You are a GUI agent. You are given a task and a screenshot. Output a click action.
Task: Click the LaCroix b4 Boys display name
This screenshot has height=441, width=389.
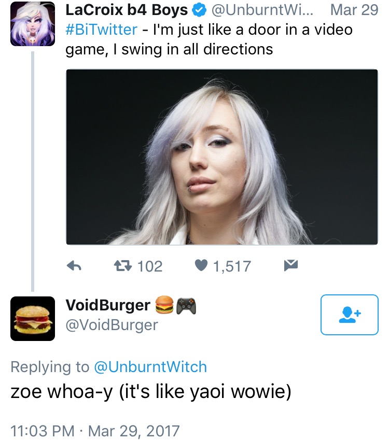[x=127, y=10]
